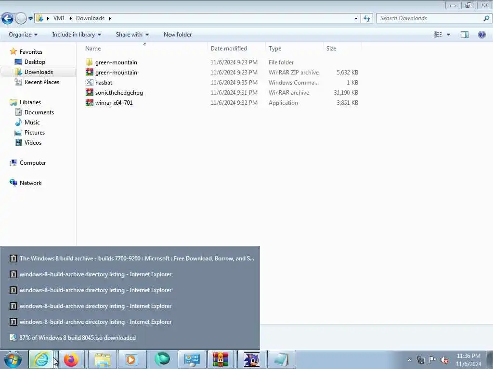
Task: Open Documents library
Action: (x=39, y=112)
